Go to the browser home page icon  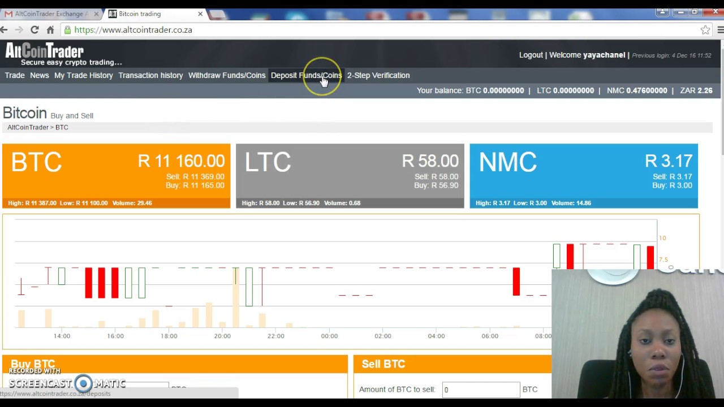(x=50, y=30)
